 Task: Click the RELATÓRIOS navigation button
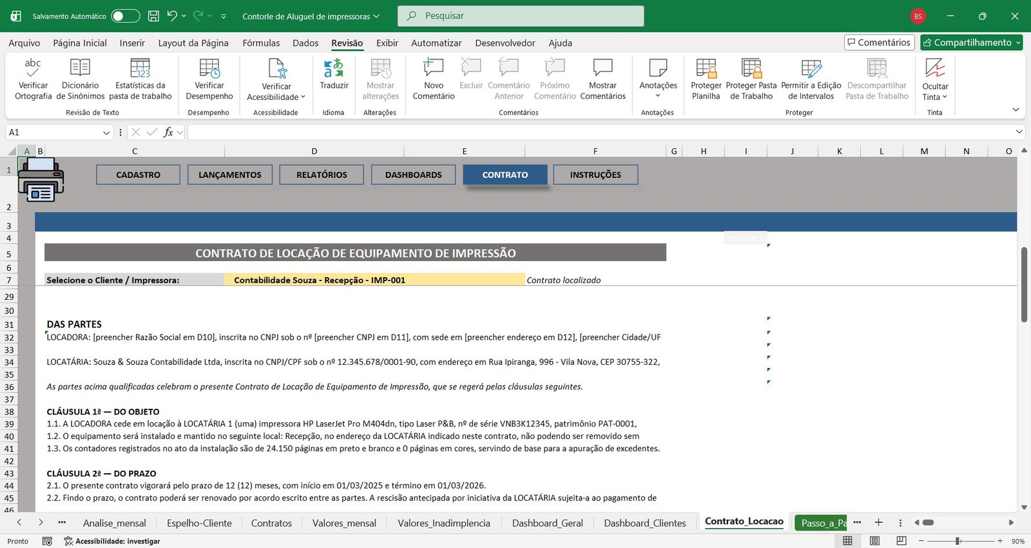pyautogui.click(x=322, y=175)
